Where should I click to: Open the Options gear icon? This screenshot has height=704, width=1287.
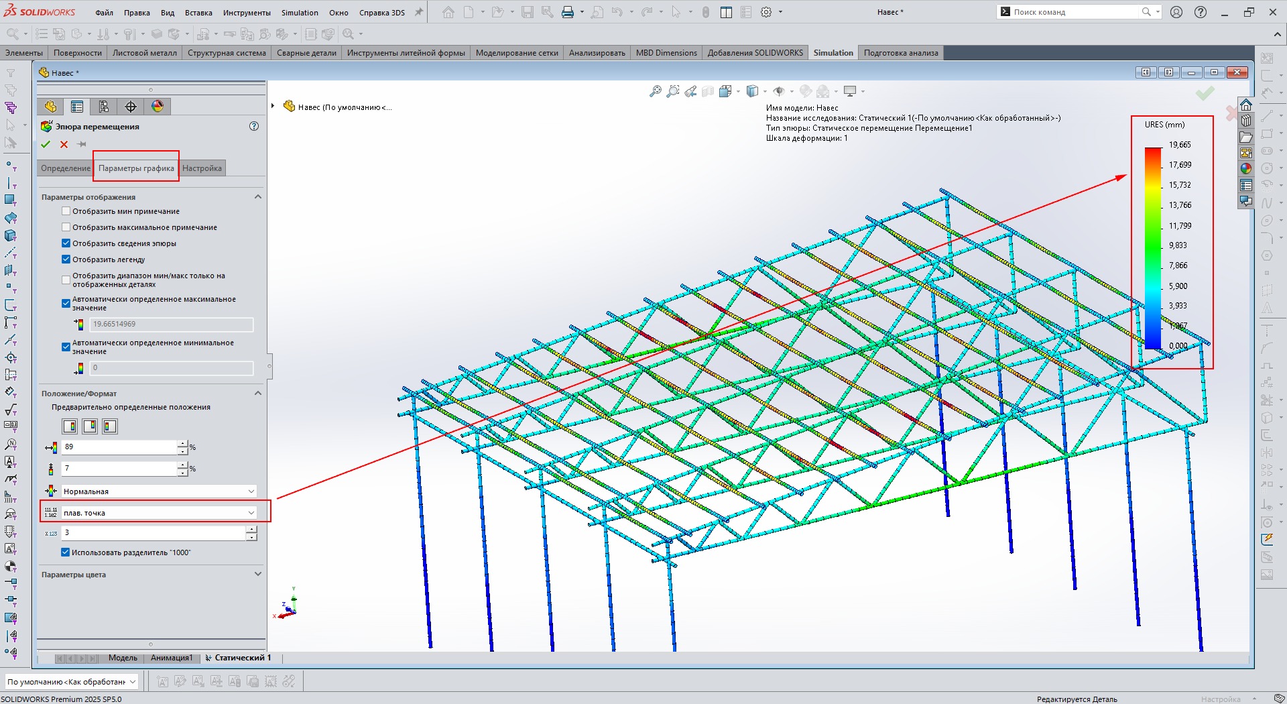point(766,12)
